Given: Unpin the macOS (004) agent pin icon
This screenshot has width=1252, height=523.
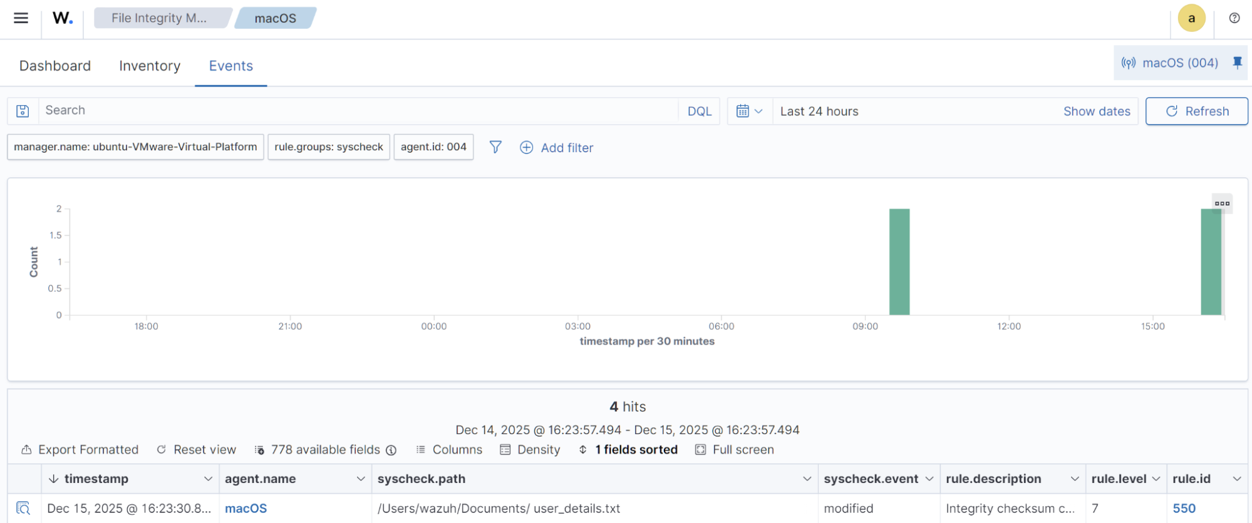Looking at the screenshot, I should tap(1237, 62).
